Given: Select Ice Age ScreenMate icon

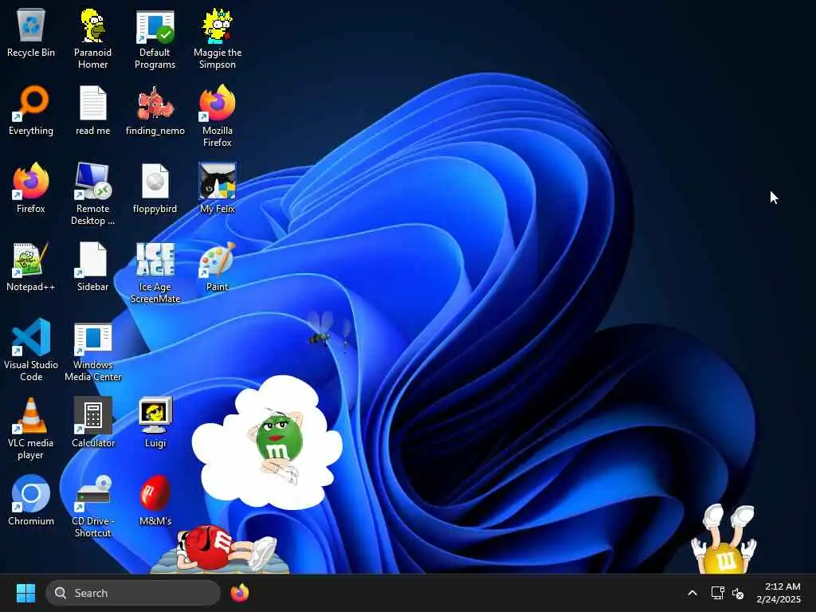Looking at the screenshot, I should pyautogui.click(x=155, y=273).
